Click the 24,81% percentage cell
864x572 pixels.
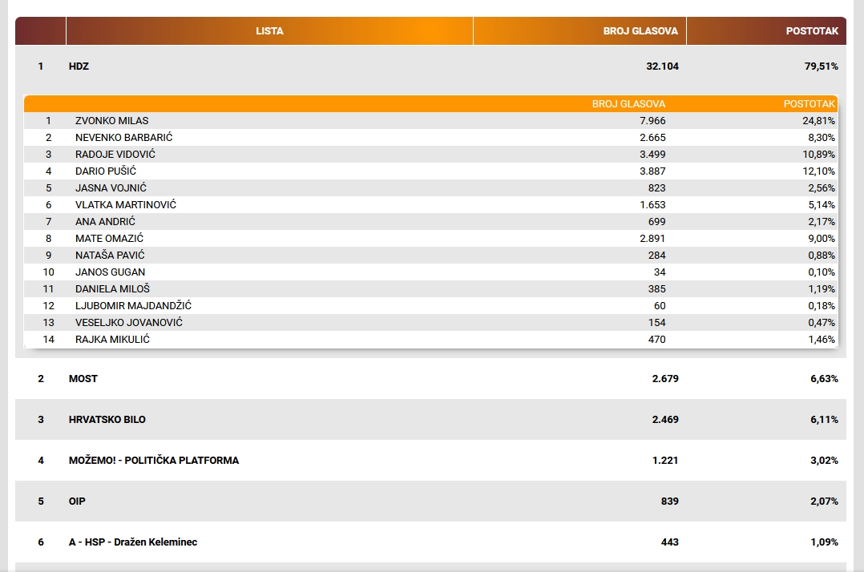pos(818,120)
